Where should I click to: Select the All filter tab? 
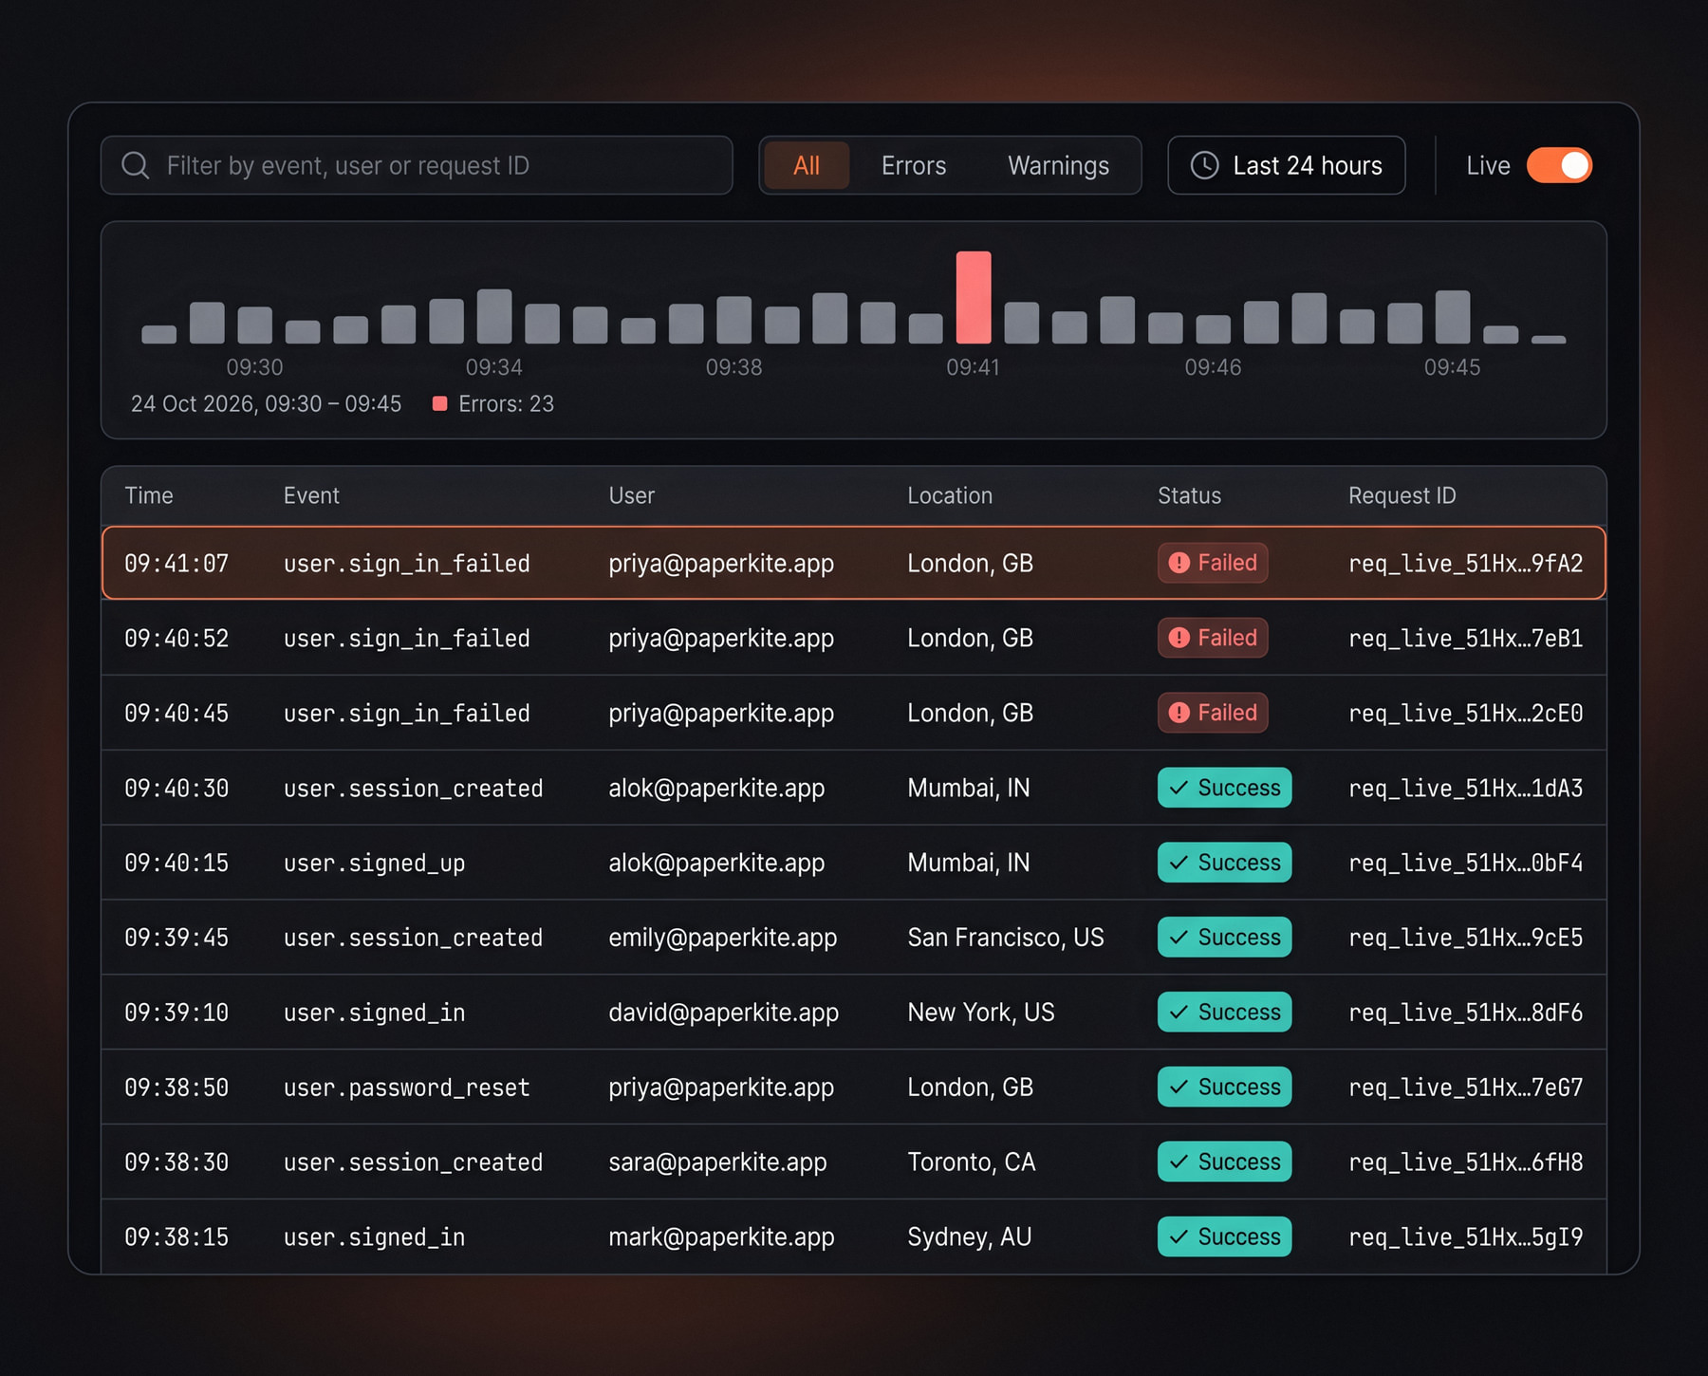tap(807, 165)
